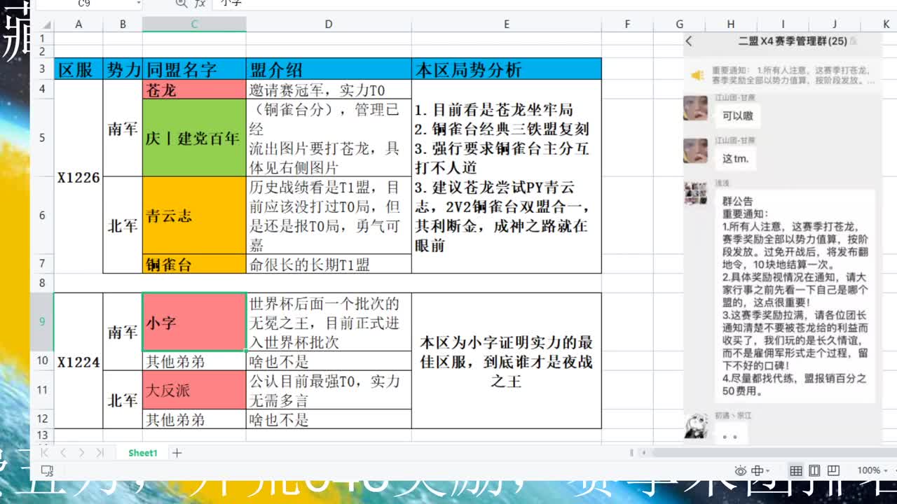Open the 重要通知 pinned announcement banner
The image size is (897, 504).
782,76
